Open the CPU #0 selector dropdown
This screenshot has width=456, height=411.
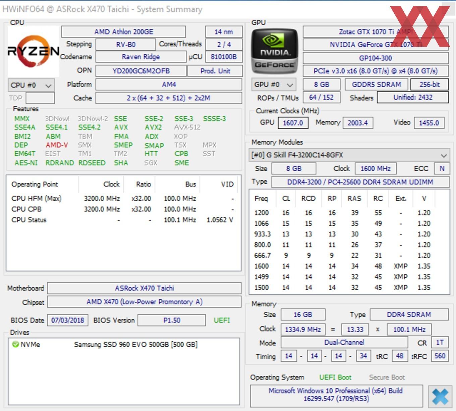(31, 85)
